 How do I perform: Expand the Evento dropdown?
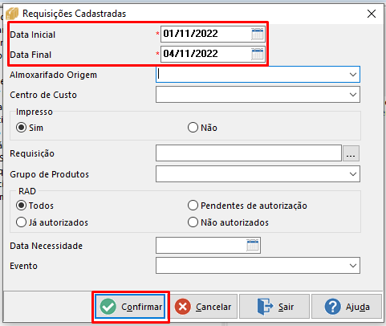353,266
